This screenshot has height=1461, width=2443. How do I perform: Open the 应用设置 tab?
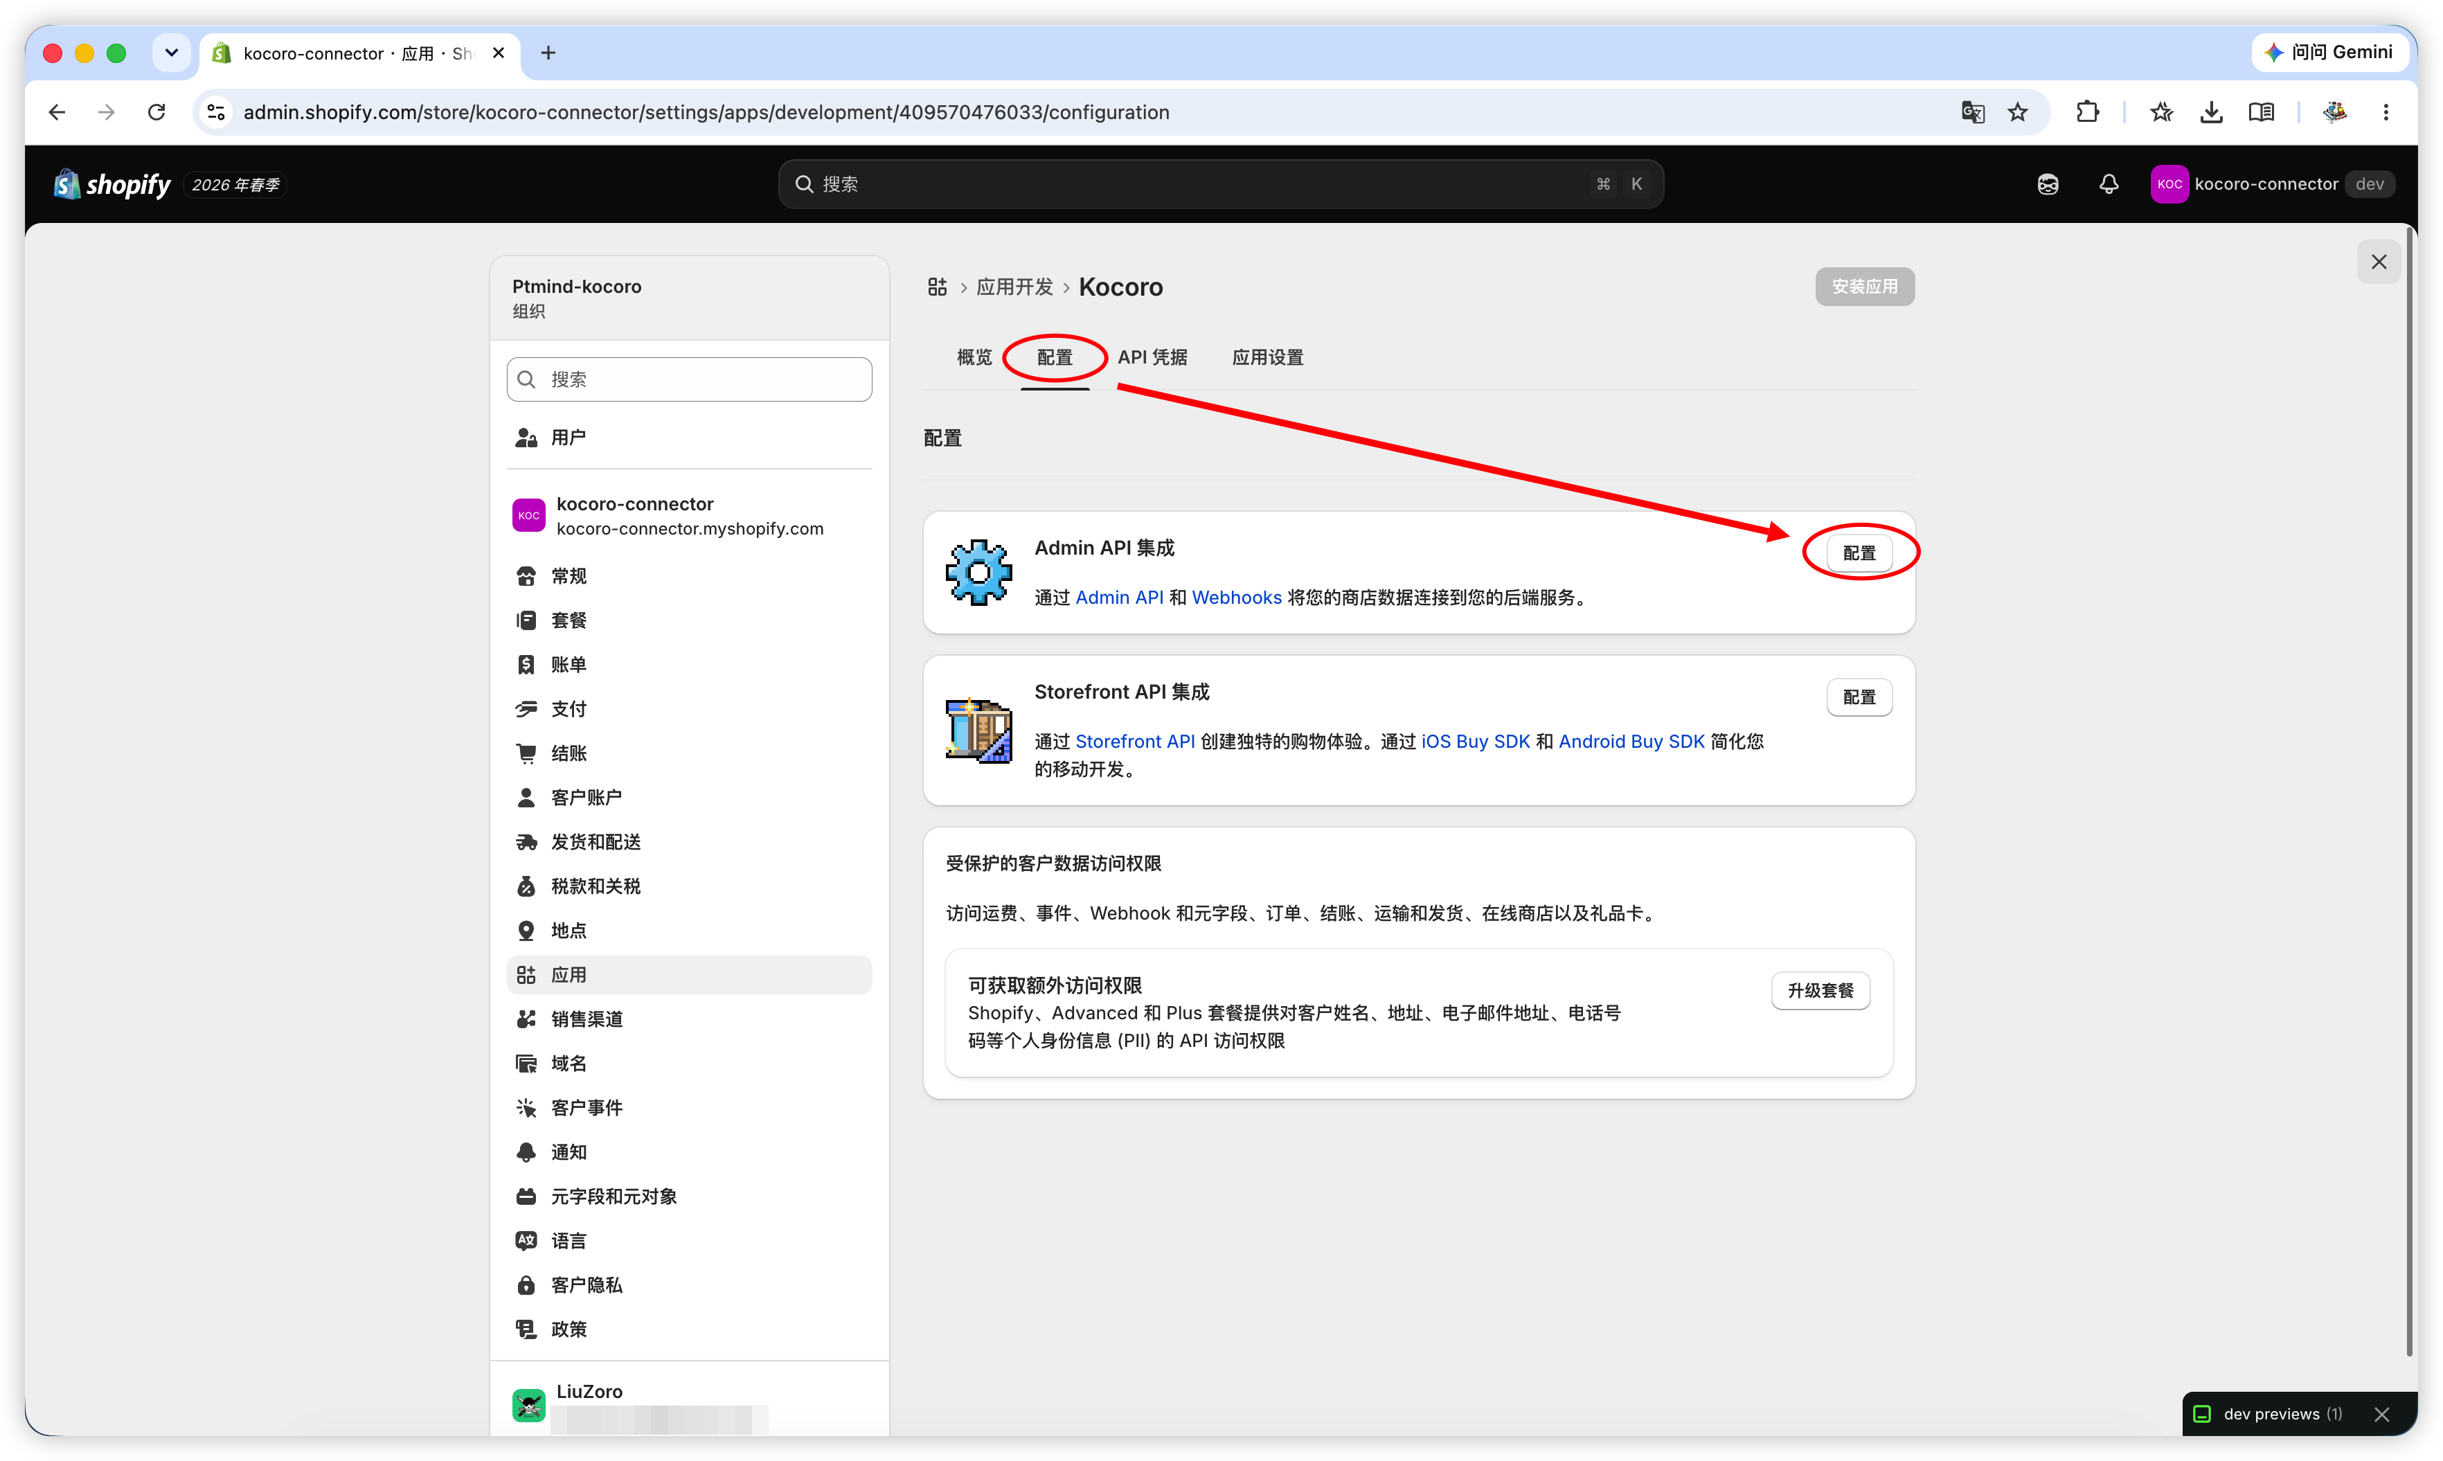point(1267,357)
